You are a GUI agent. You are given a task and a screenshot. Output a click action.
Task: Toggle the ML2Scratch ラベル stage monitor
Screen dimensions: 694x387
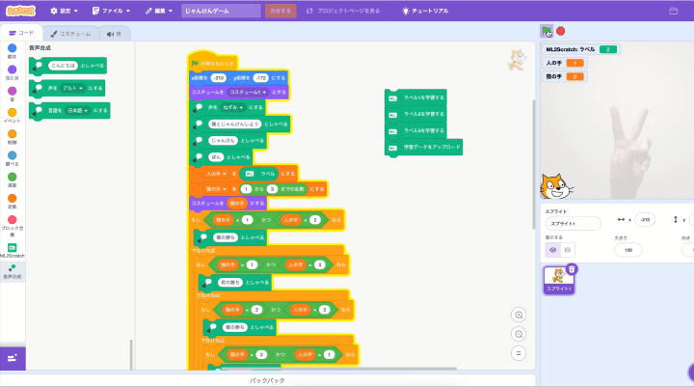point(581,49)
